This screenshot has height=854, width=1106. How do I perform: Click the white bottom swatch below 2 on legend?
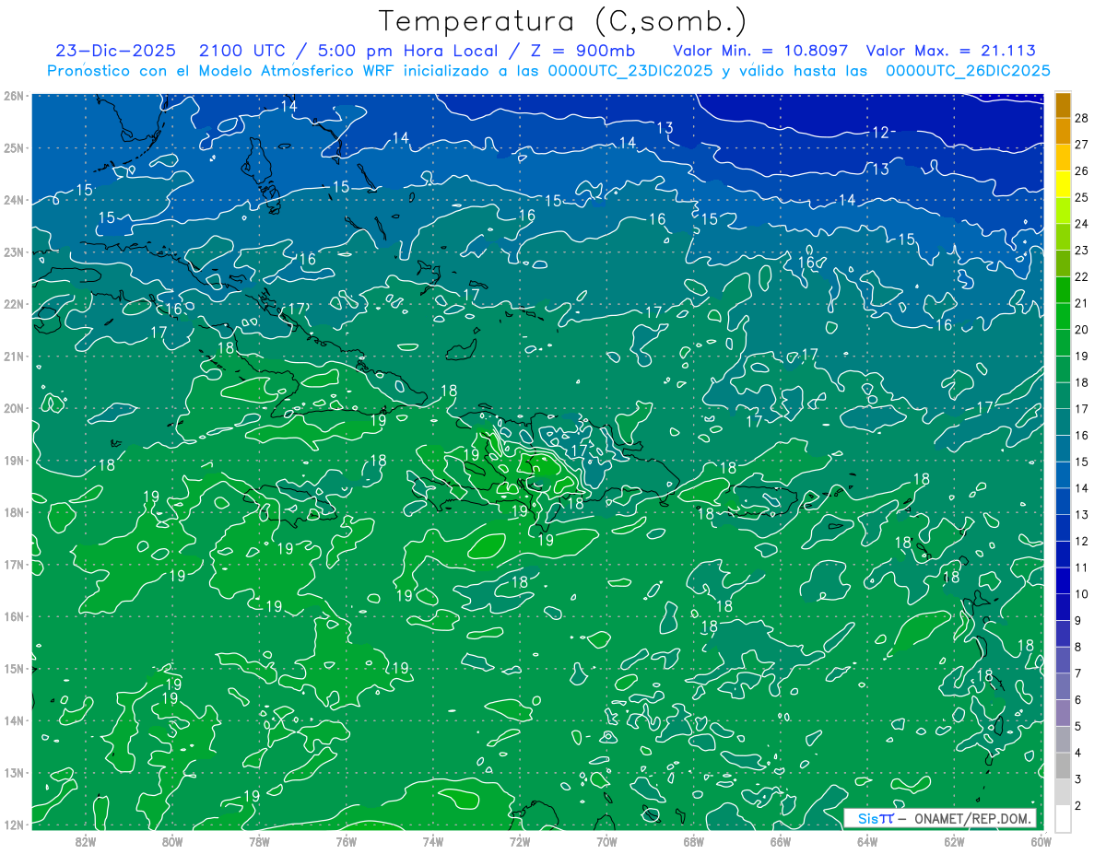point(1063,818)
